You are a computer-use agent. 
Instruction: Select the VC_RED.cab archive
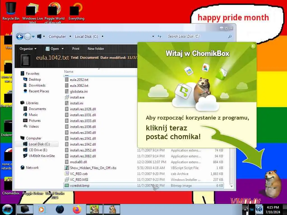(x=79, y=174)
